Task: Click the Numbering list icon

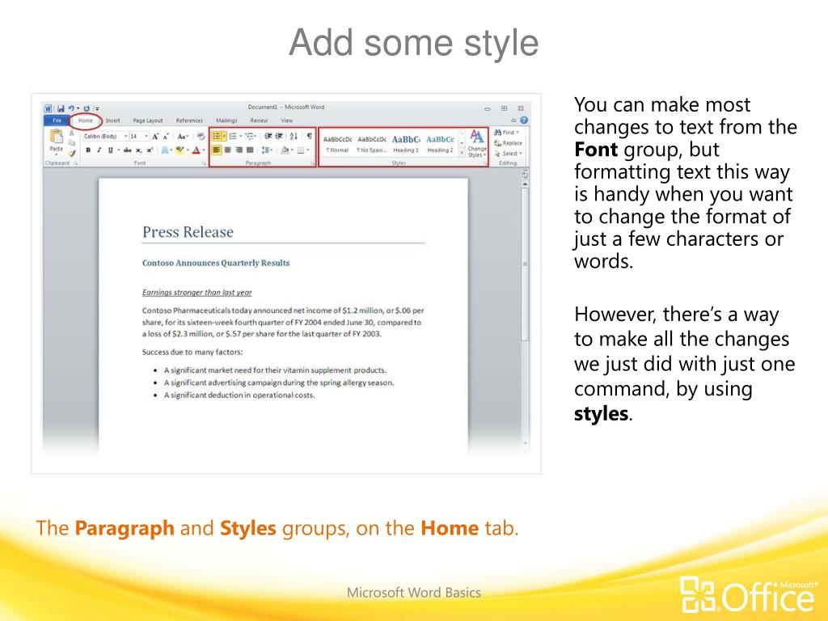Action: (x=232, y=136)
